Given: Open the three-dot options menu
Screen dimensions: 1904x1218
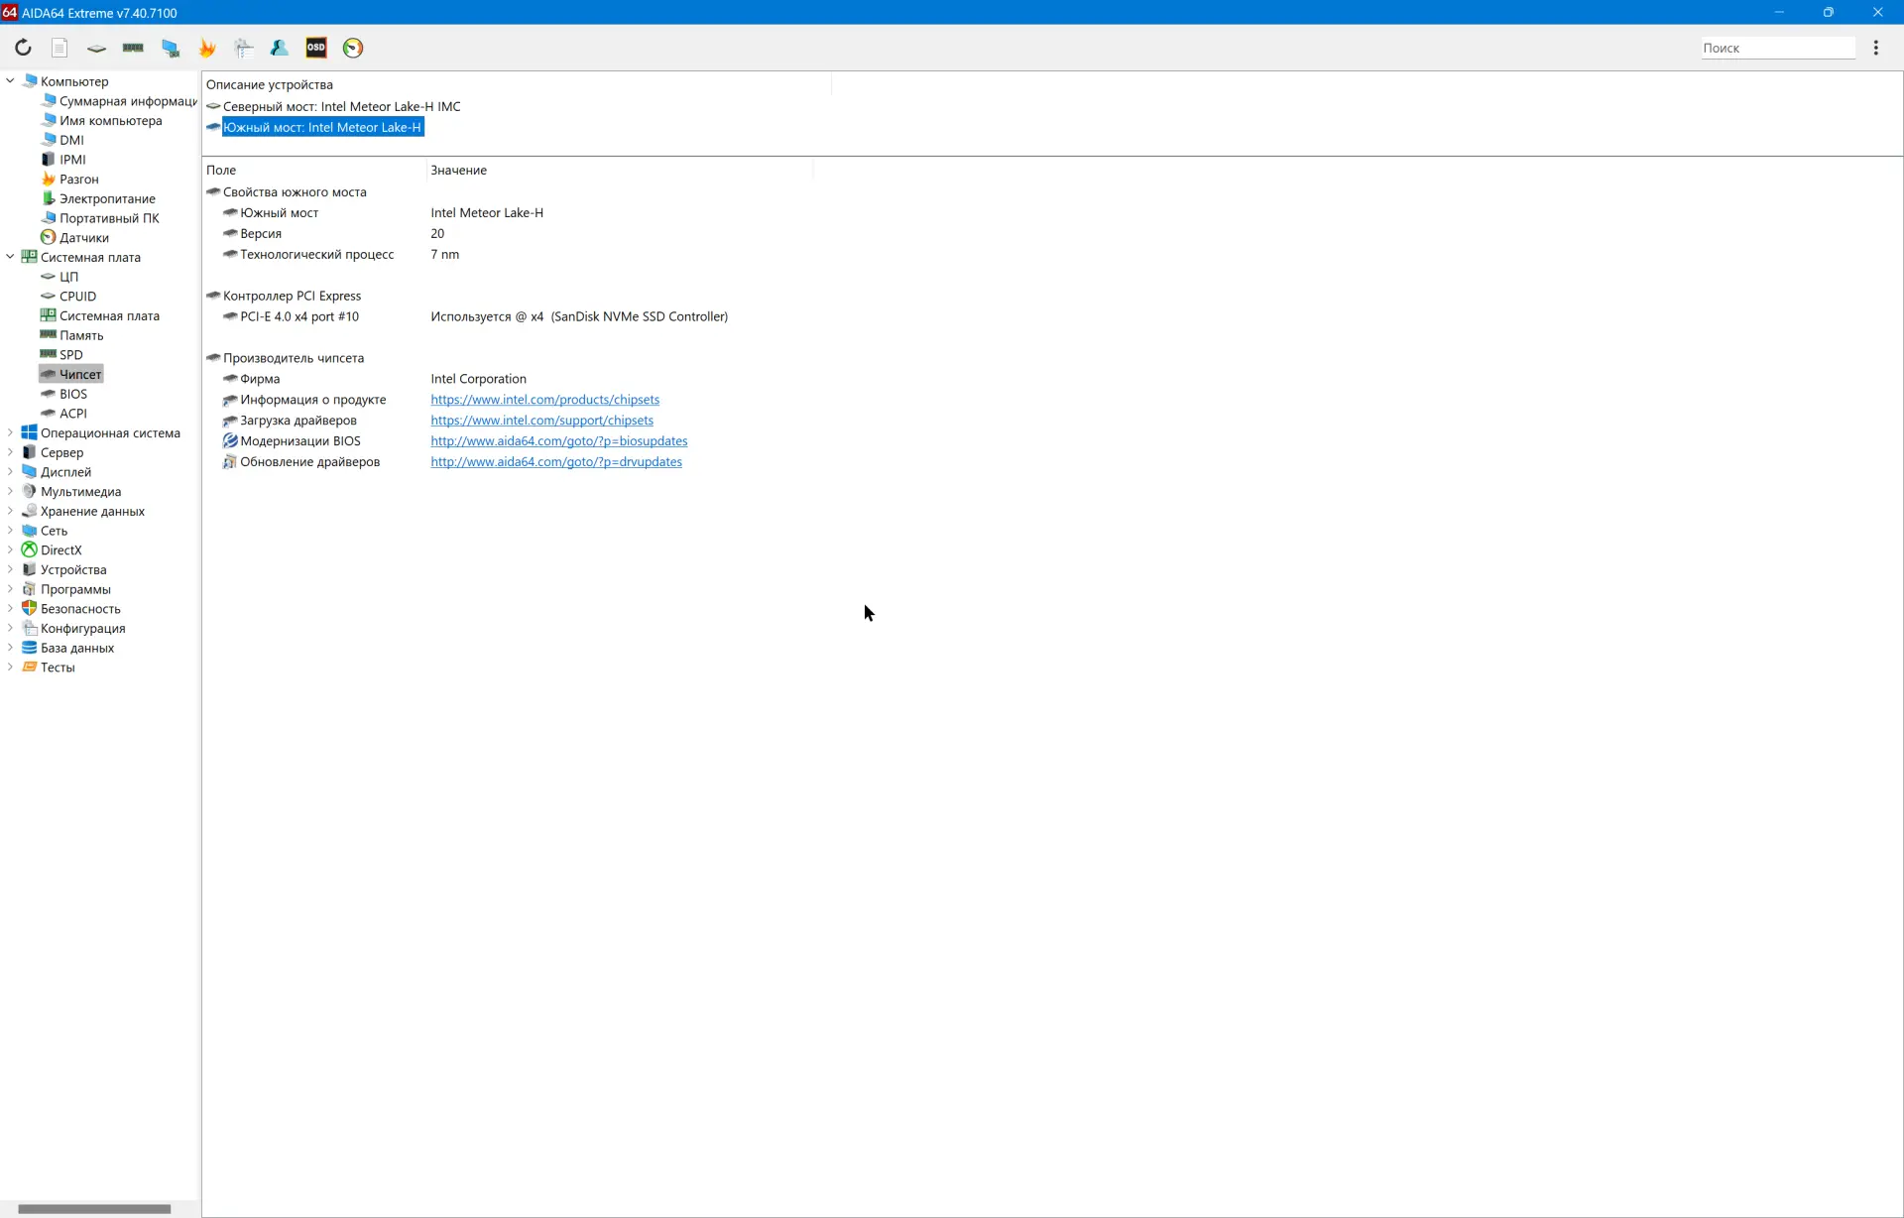Looking at the screenshot, I should 1875,48.
